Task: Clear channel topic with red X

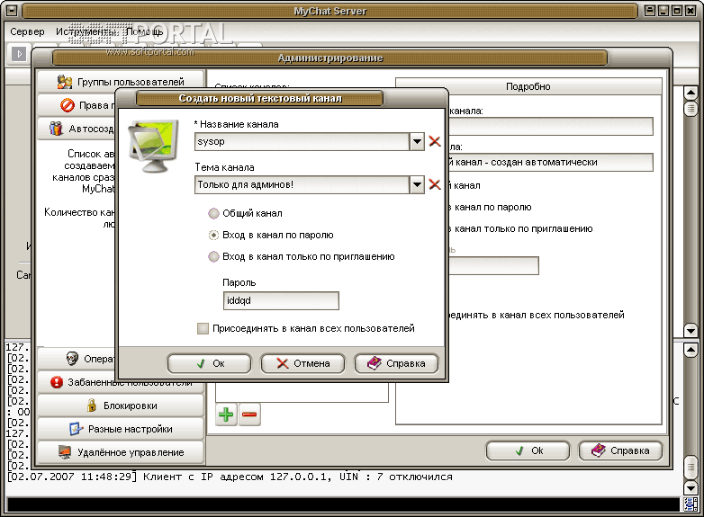Action: click(x=435, y=184)
